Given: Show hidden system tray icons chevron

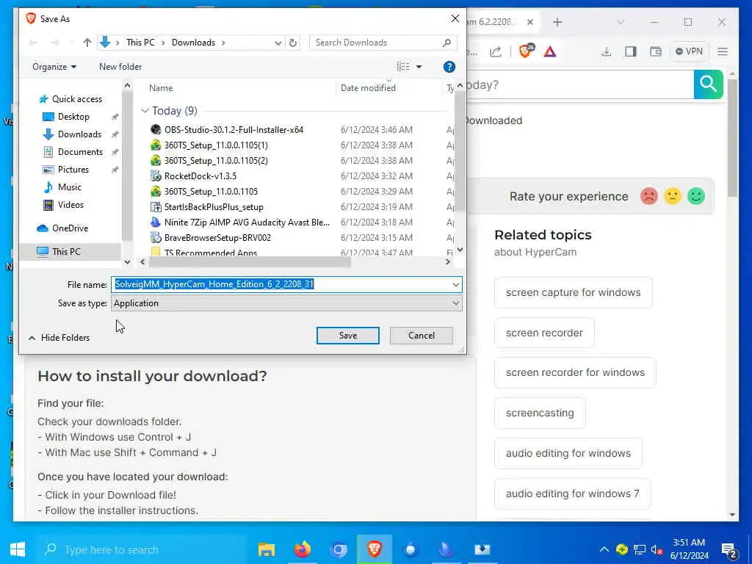Looking at the screenshot, I should coord(604,549).
